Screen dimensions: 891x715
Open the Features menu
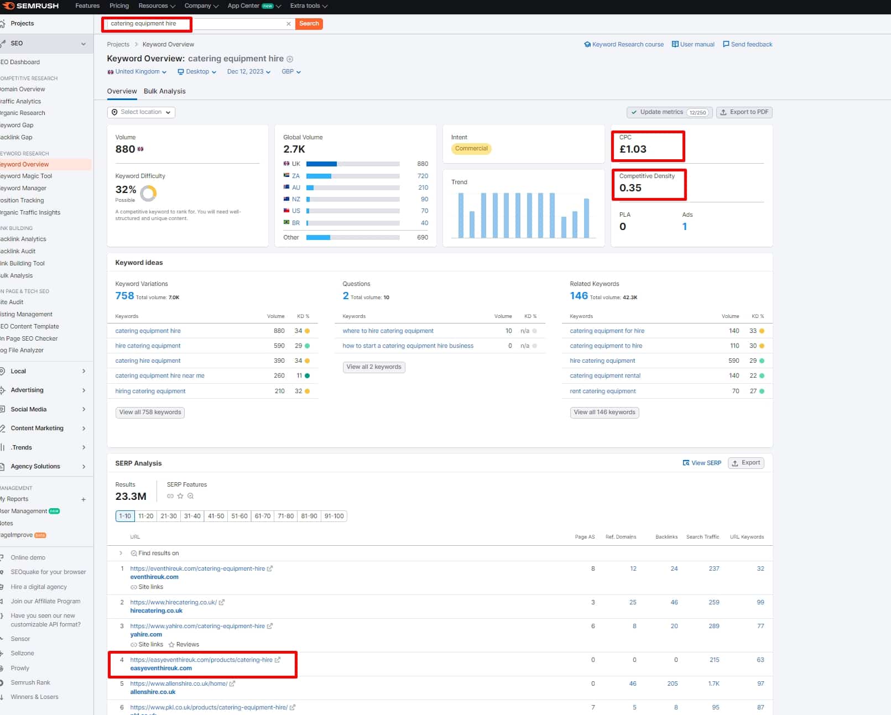point(87,6)
